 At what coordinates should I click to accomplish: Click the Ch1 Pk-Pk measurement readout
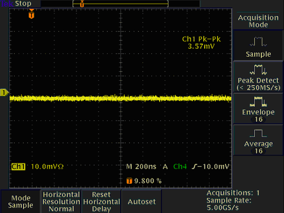[201, 43]
